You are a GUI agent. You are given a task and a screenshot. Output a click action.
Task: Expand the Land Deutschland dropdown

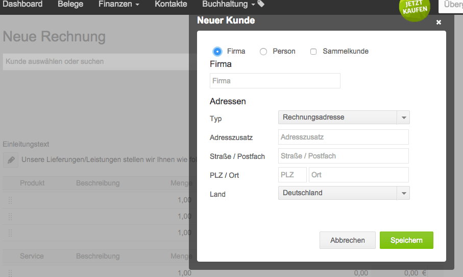pyautogui.click(x=344, y=193)
